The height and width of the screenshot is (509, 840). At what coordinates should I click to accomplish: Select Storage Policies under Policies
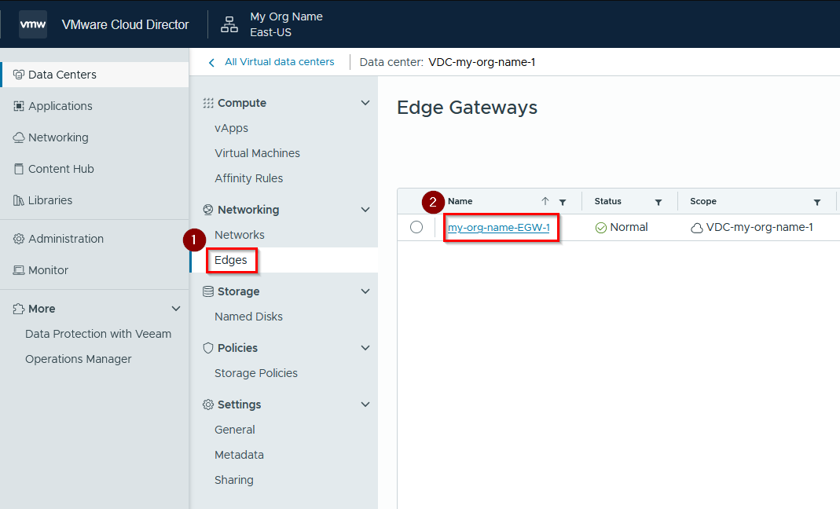coord(256,373)
